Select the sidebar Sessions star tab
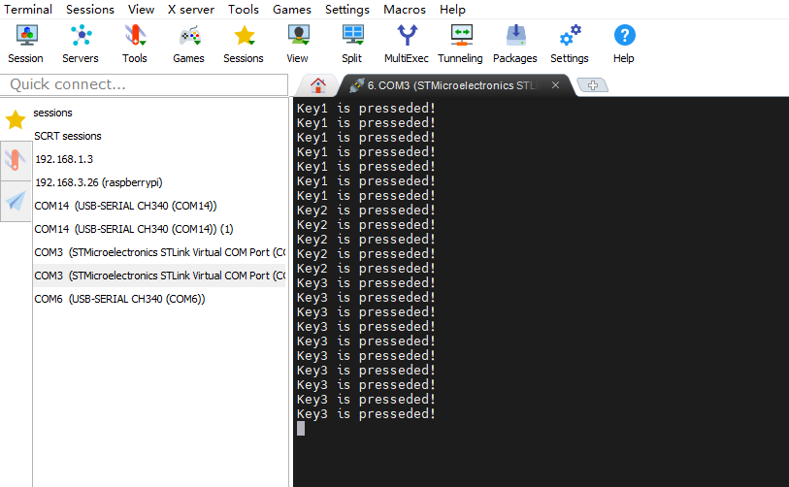The width and height of the screenshot is (789, 487). [16, 120]
